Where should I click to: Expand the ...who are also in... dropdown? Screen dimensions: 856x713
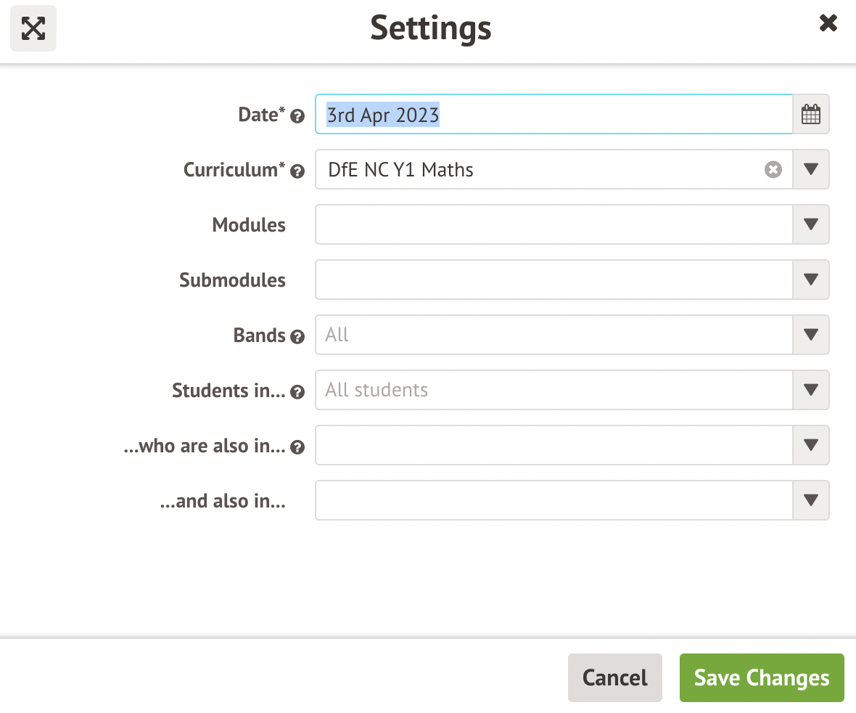pos(810,445)
